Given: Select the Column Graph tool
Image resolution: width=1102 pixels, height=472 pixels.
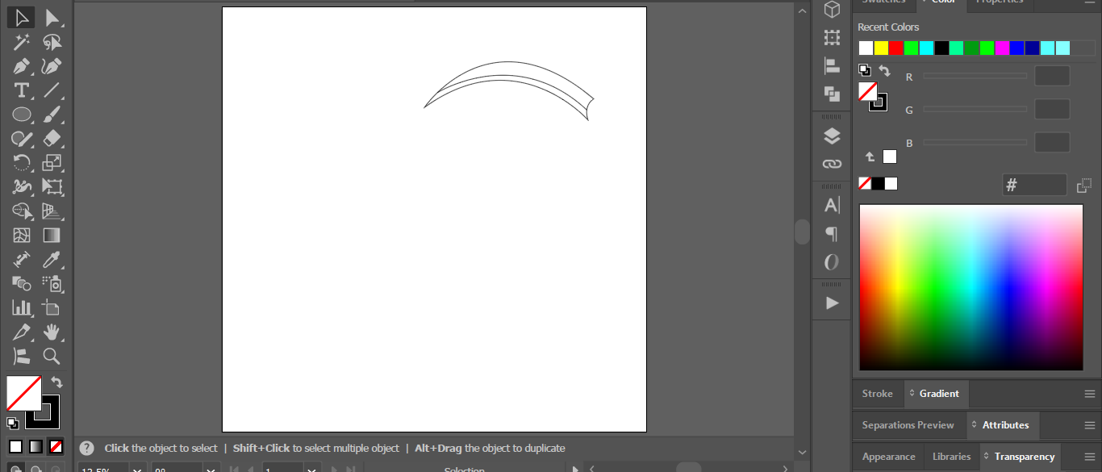Looking at the screenshot, I should [x=22, y=307].
